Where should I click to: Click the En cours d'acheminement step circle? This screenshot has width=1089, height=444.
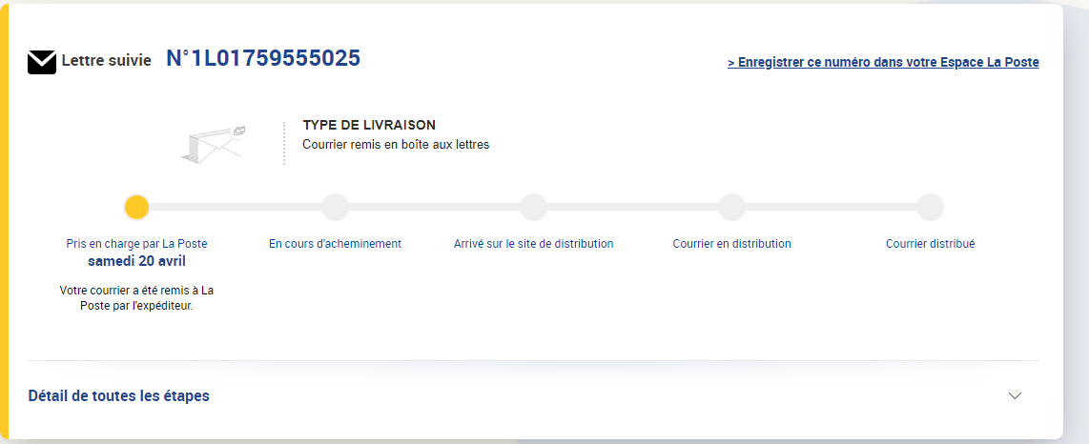pyautogui.click(x=335, y=208)
